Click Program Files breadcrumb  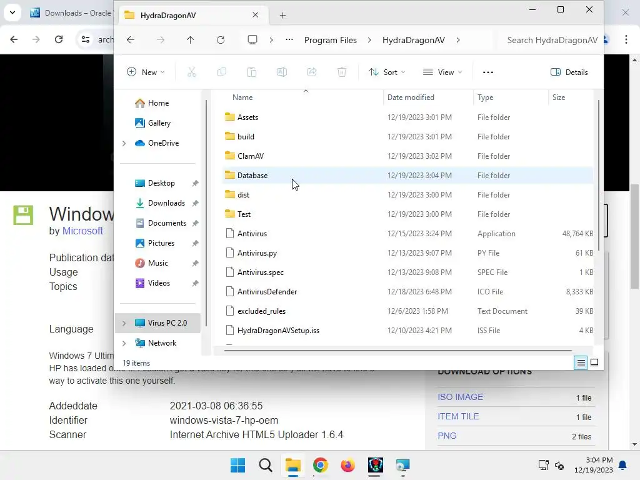(331, 40)
